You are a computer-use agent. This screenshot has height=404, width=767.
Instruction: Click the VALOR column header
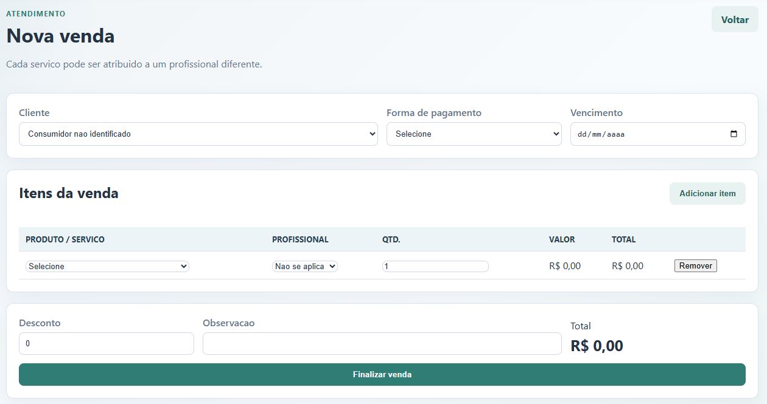(562, 239)
